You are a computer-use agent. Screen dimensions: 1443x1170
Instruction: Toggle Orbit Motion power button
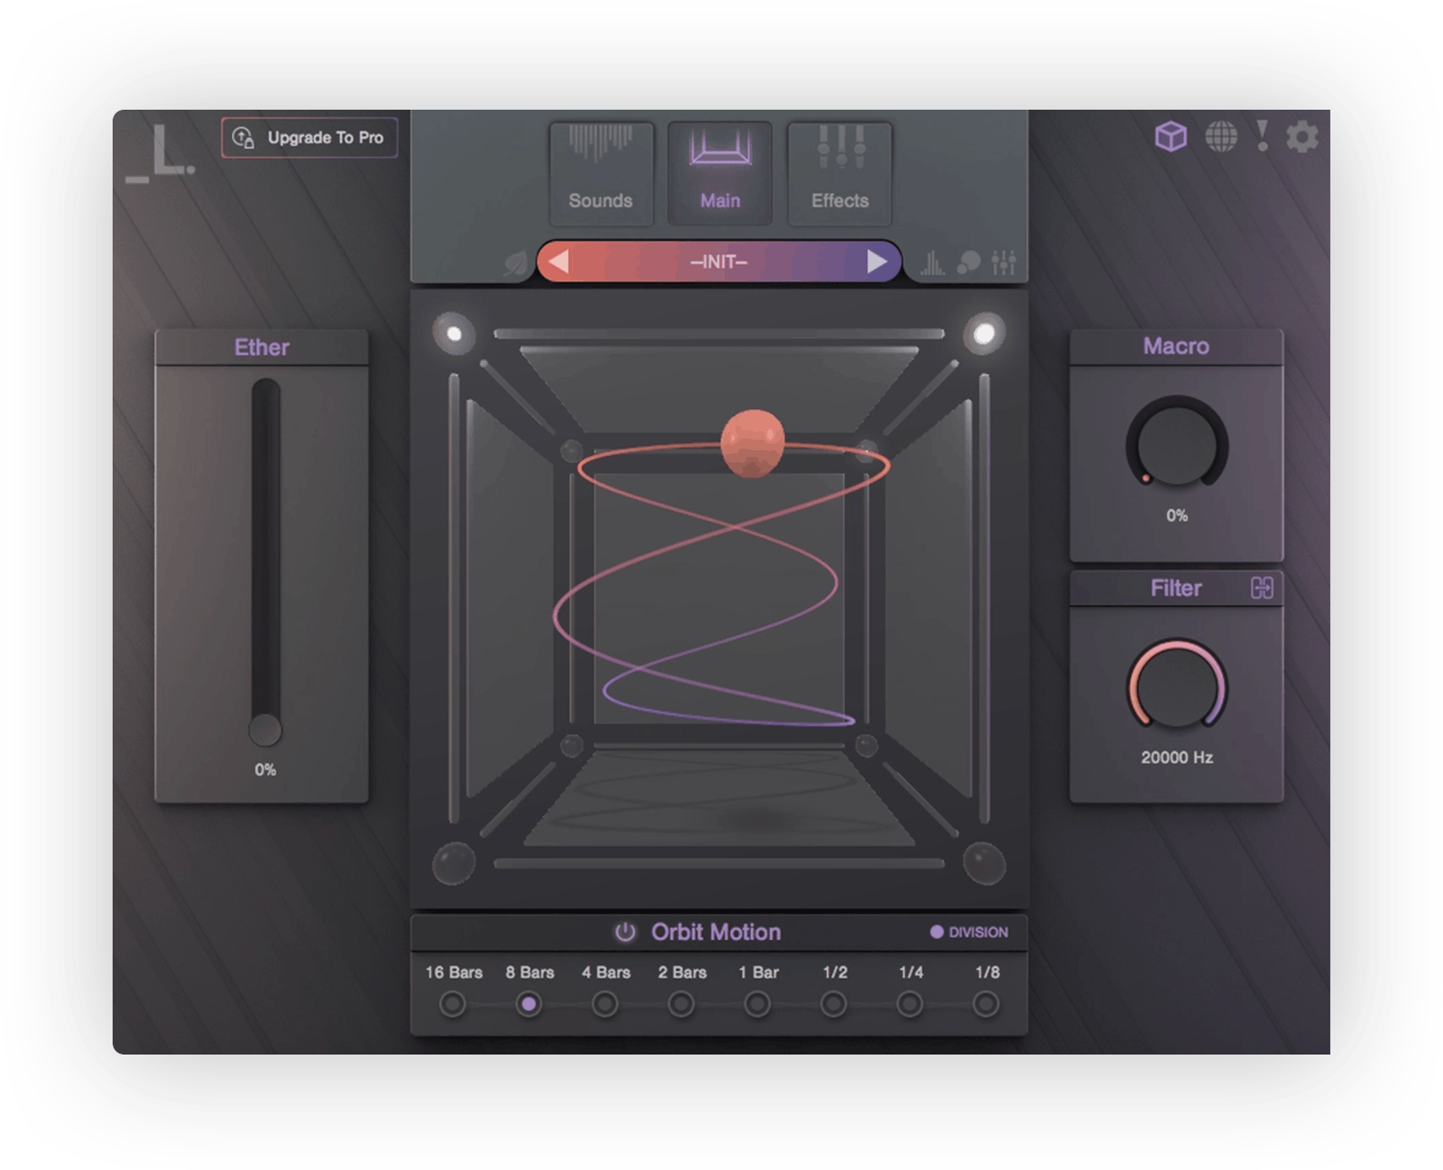[x=624, y=931]
